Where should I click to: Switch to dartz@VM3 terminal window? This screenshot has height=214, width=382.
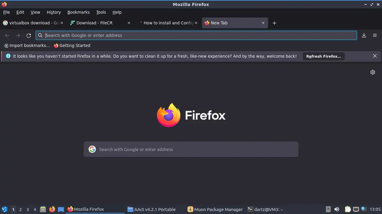click(276, 209)
